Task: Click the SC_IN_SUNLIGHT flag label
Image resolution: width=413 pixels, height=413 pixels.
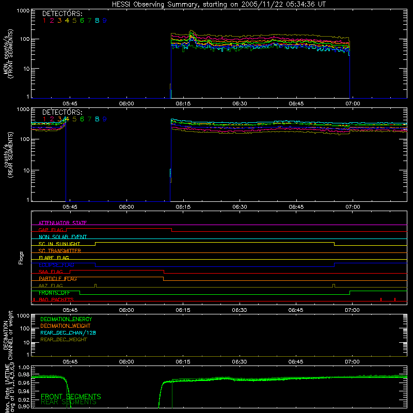Action: tap(59, 244)
